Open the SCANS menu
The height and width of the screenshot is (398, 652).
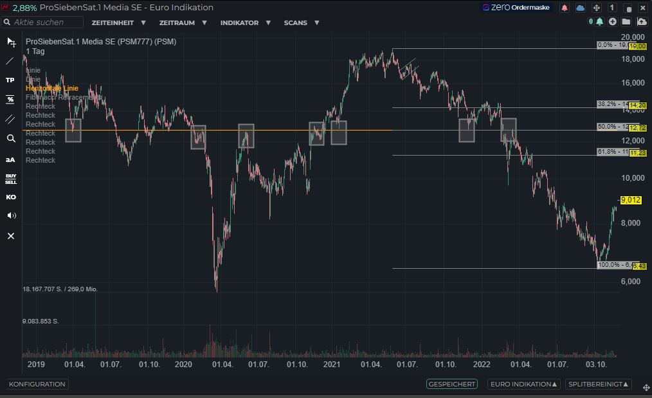[301, 23]
